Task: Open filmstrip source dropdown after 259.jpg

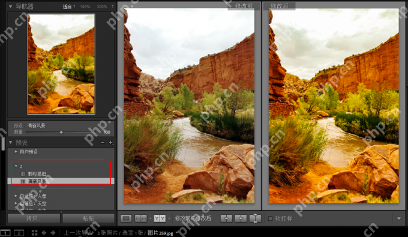Action: (x=176, y=232)
